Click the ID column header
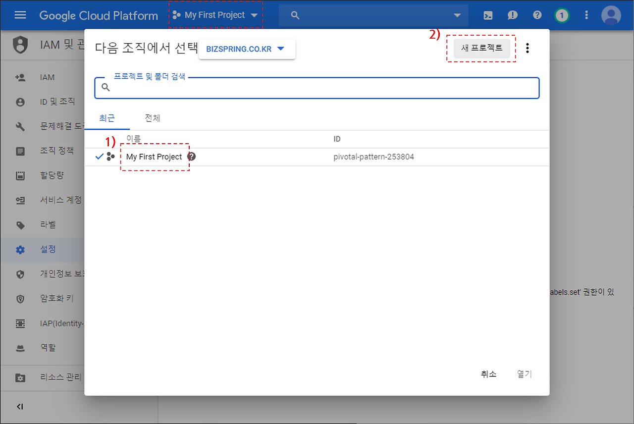This screenshot has height=424, width=634. click(x=337, y=139)
